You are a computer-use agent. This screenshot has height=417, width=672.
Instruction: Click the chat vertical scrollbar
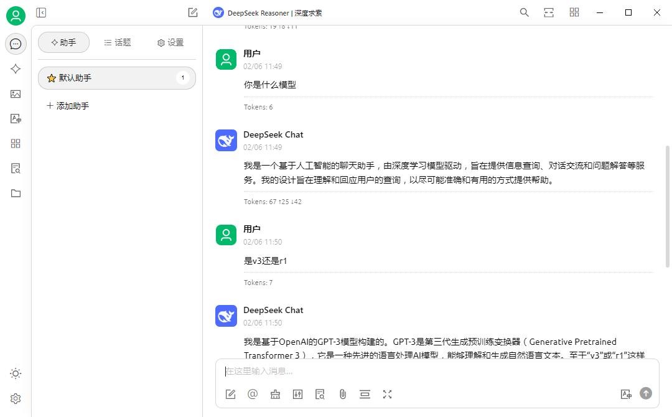point(667,207)
